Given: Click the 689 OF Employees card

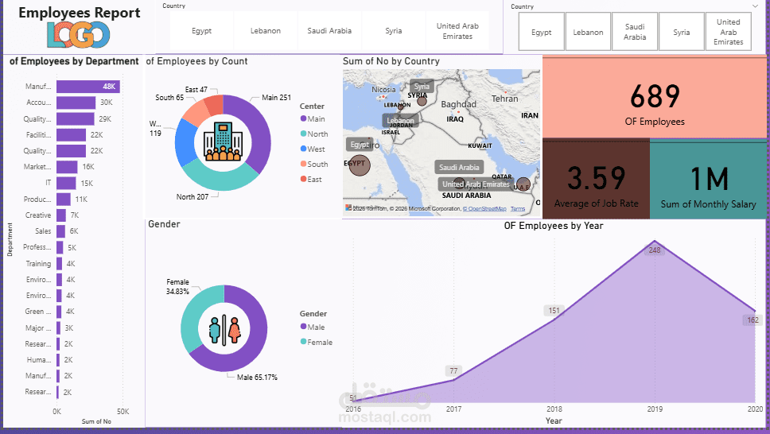Looking at the screenshot, I should tap(655, 97).
